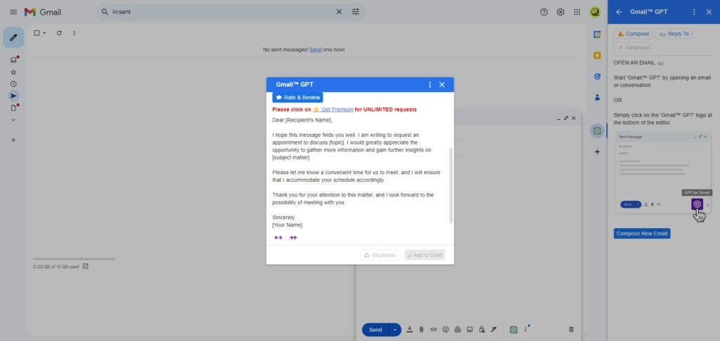Click the Rephrase button
The width and height of the screenshot is (720, 341).
pyautogui.click(x=380, y=255)
